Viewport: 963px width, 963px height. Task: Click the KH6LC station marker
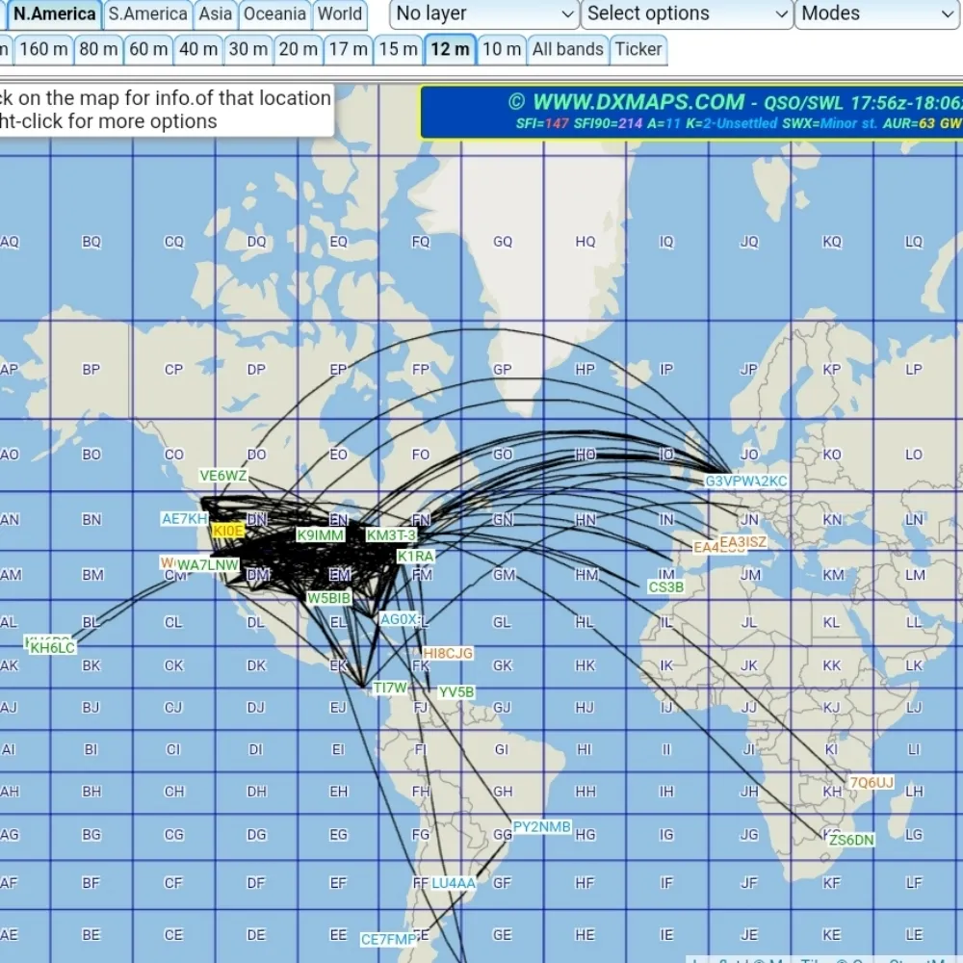click(x=52, y=648)
